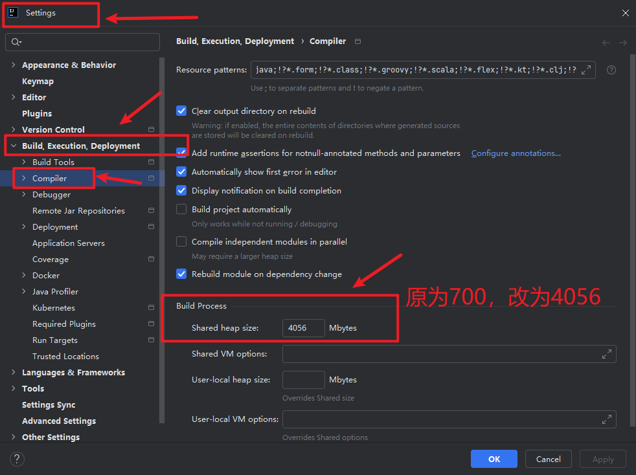Enable Compile independent modules in parallel
This screenshot has width=636, height=475.
181,241
